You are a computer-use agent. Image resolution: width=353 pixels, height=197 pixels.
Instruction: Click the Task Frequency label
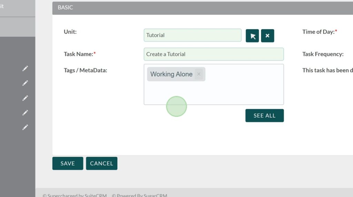pos(323,54)
